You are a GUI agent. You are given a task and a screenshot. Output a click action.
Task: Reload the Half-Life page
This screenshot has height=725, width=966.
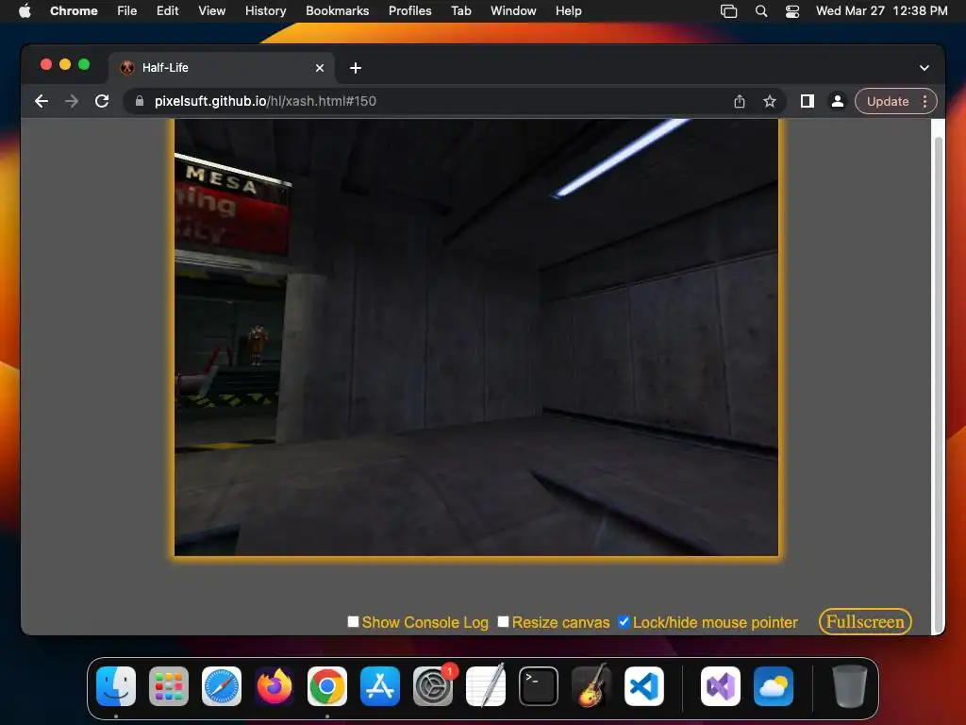tap(102, 101)
